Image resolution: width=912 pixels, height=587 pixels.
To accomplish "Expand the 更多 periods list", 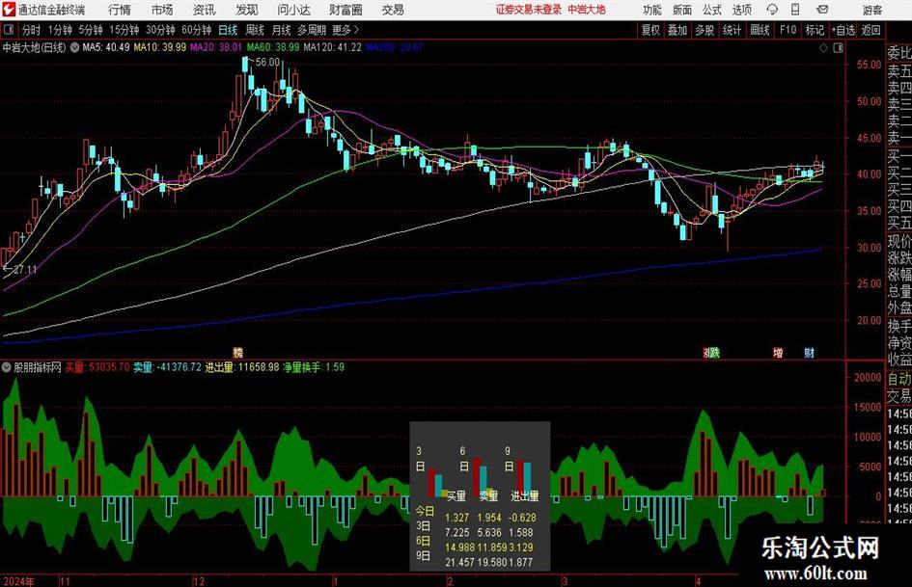I will tap(345, 30).
